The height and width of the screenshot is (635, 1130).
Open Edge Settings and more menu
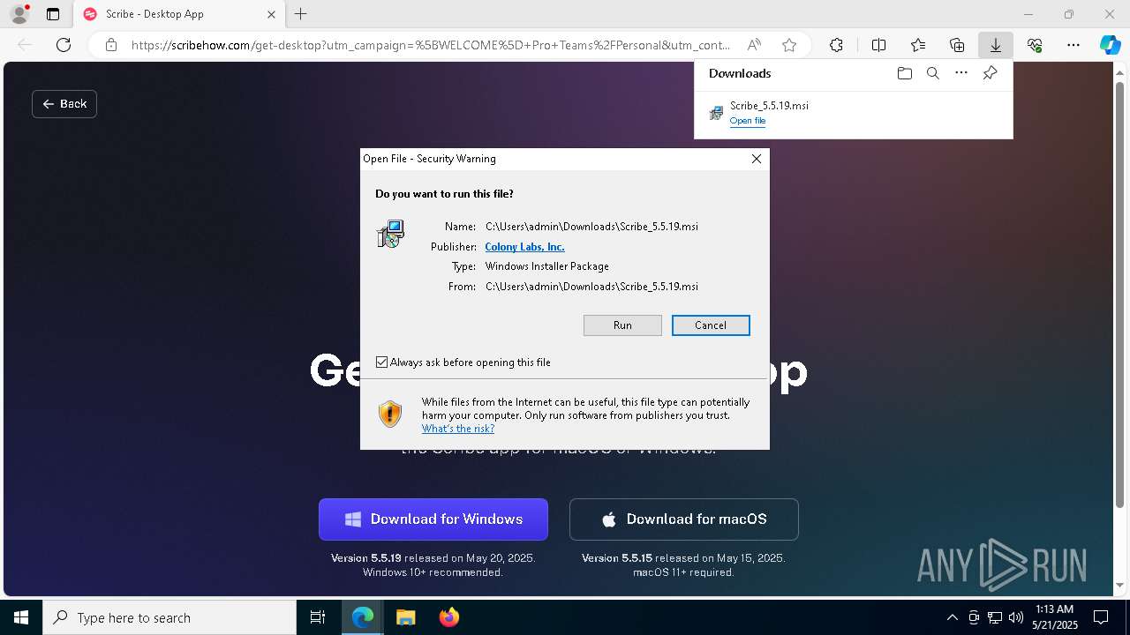coord(1073,45)
